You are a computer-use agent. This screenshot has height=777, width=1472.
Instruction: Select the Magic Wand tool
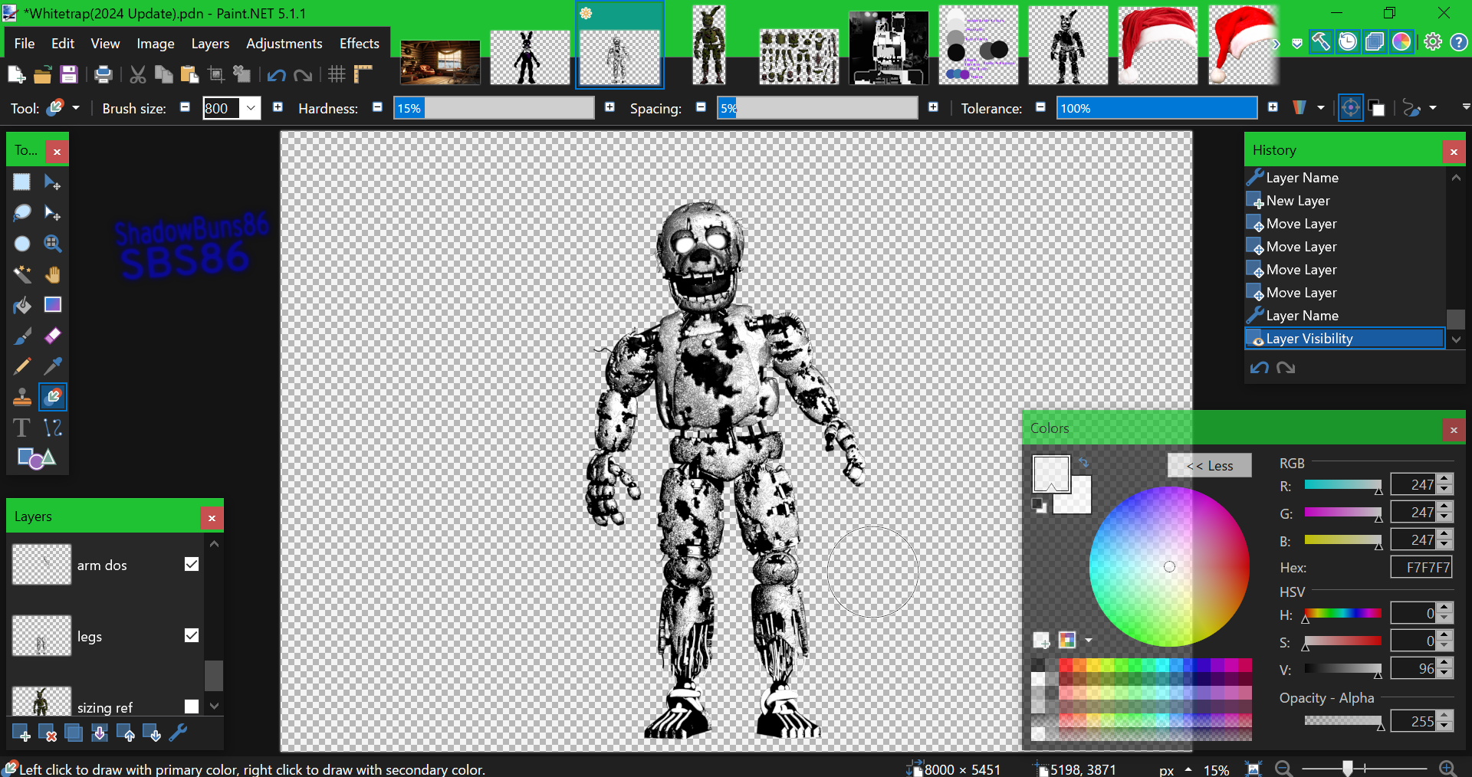point(21,274)
